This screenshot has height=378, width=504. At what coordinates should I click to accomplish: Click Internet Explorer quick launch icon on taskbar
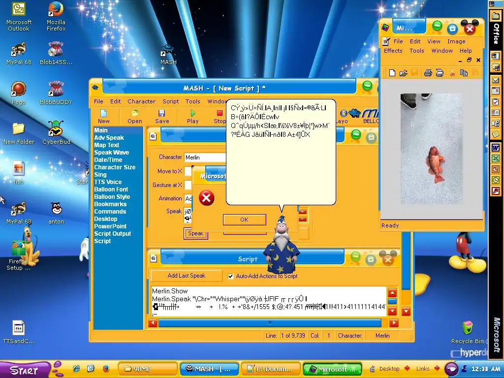point(76,369)
